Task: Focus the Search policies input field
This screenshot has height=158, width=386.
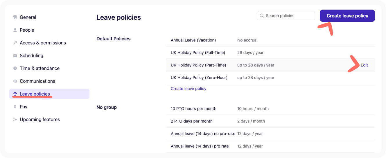Action: 288,16
